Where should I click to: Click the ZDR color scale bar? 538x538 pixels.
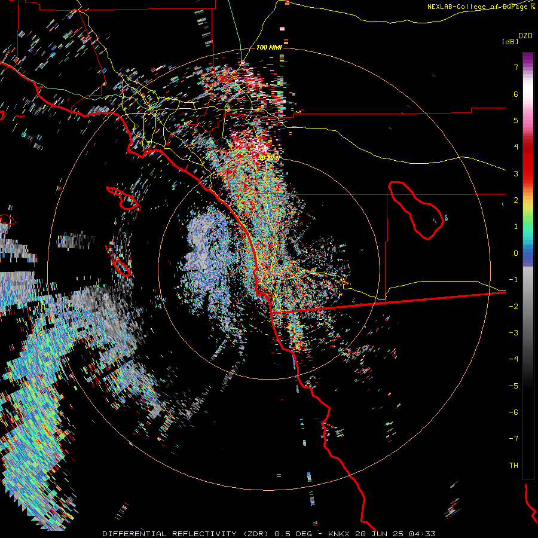528,265
